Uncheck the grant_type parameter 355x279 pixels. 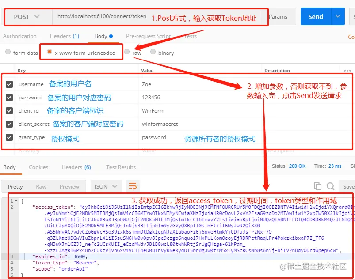click(x=9, y=137)
